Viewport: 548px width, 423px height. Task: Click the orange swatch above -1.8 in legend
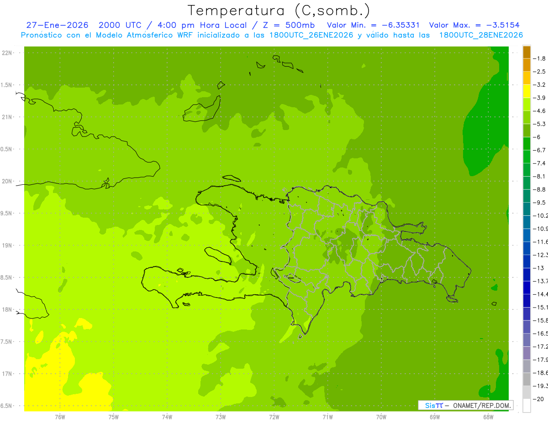tap(527, 52)
